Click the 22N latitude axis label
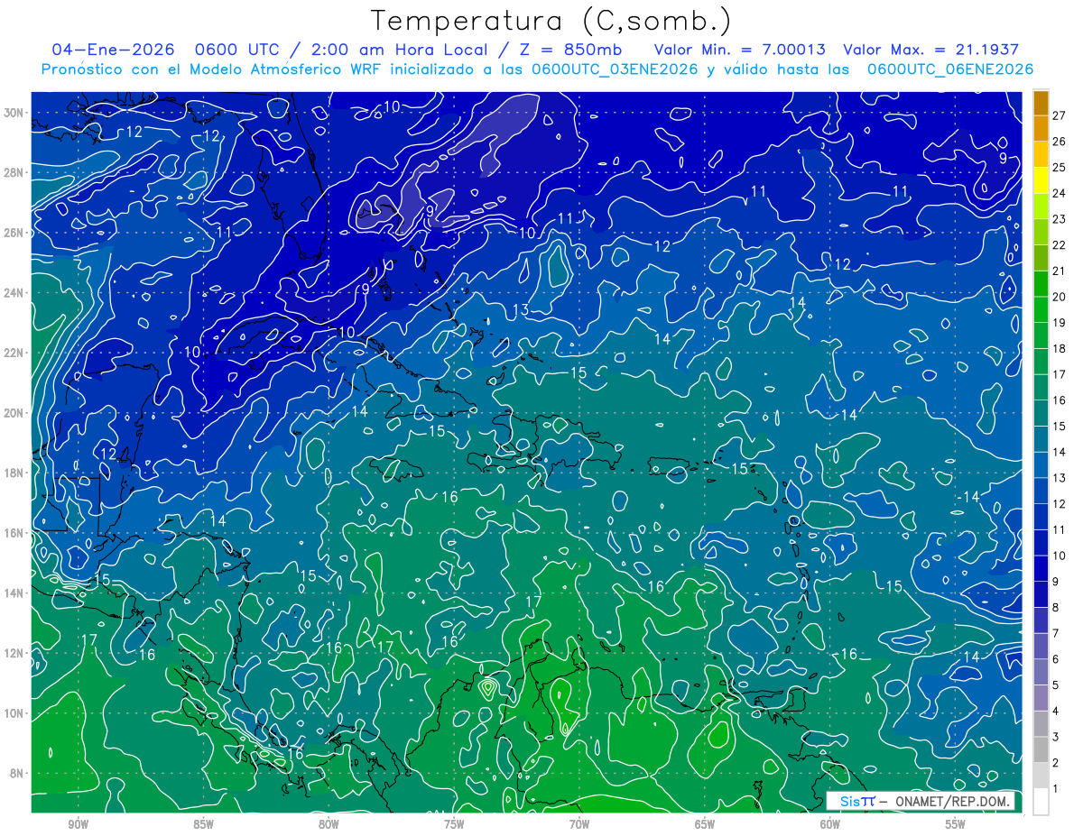Image resolution: width=1083 pixels, height=836 pixels. coord(14,353)
